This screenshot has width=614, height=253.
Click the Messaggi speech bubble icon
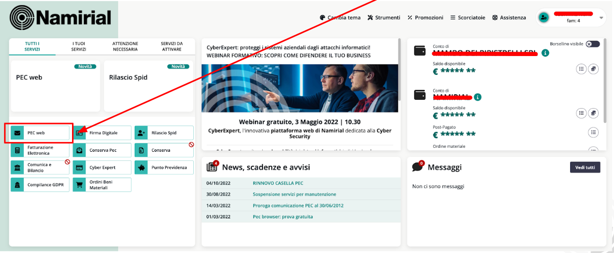[x=418, y=167]
